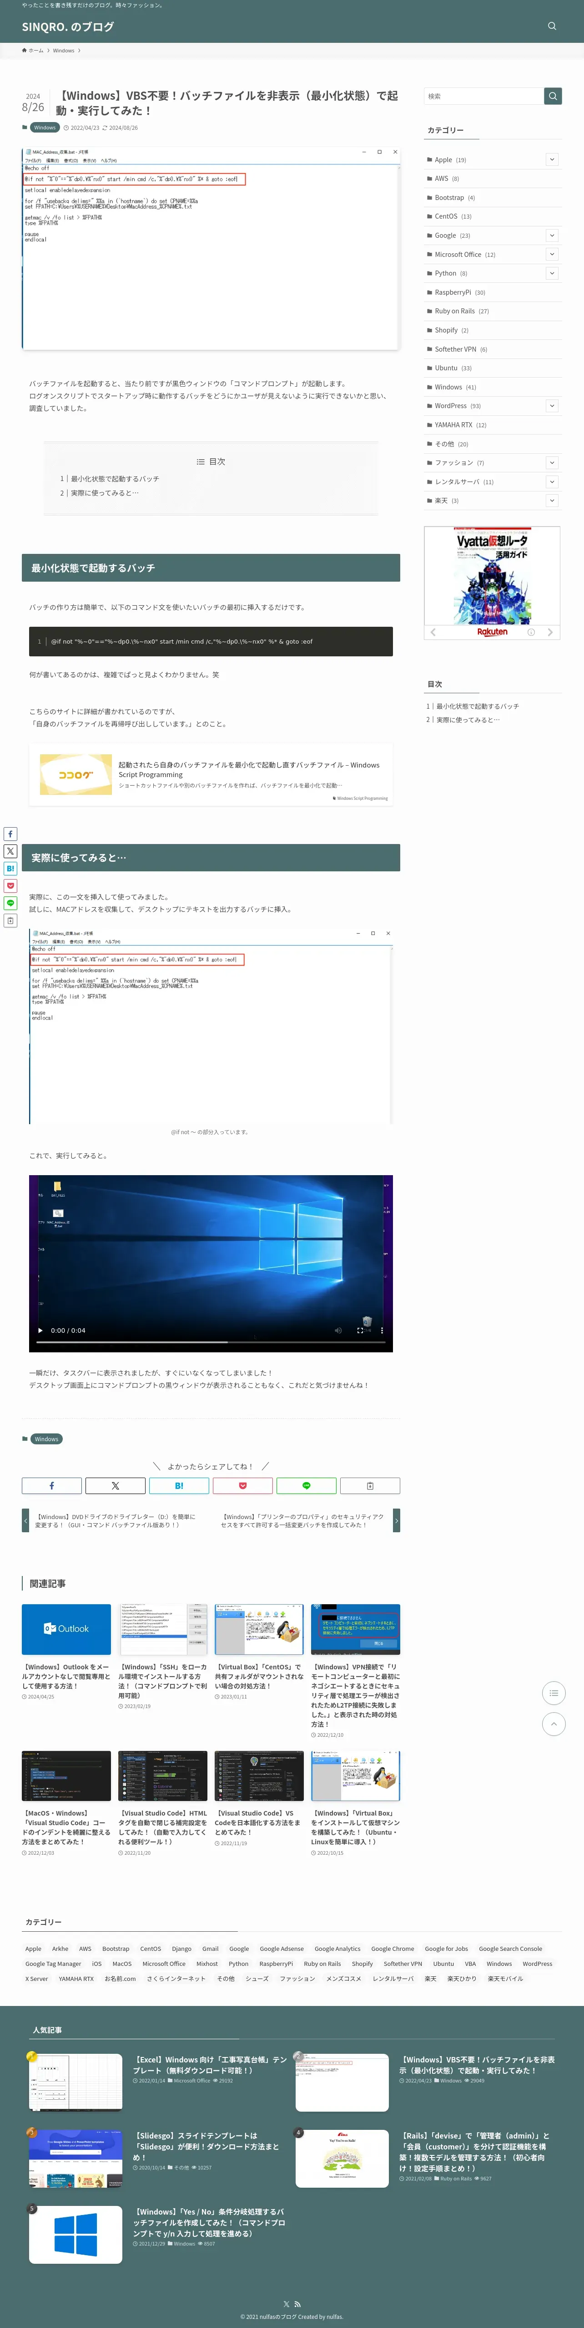Click the X share button below the article
The width and height of the screenshot is (584, 2328).
[115, 1486]
